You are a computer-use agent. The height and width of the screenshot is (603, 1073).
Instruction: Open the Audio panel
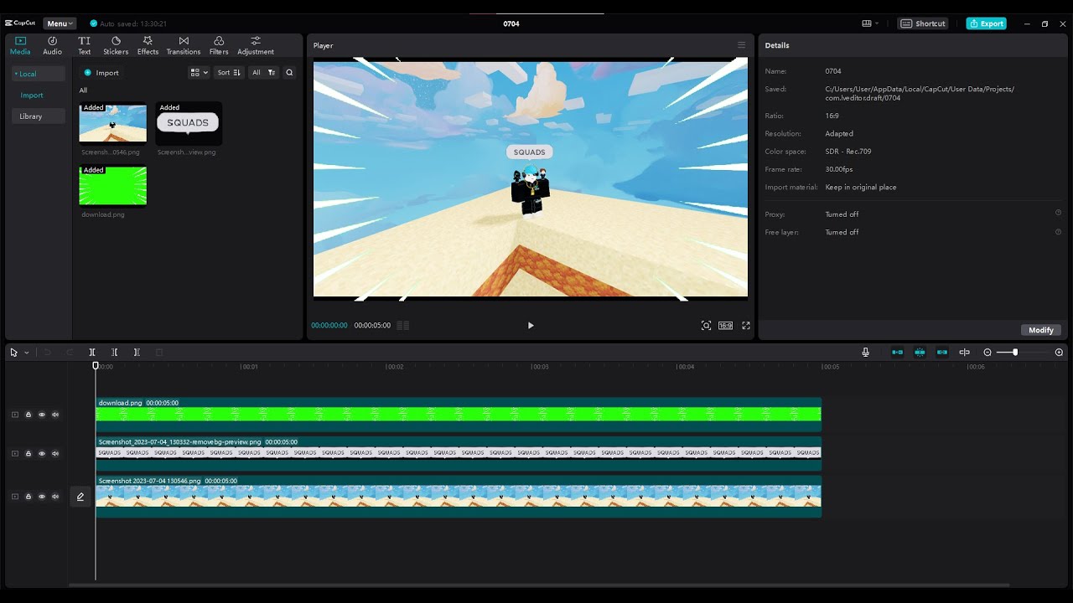[x=52, y=45]
